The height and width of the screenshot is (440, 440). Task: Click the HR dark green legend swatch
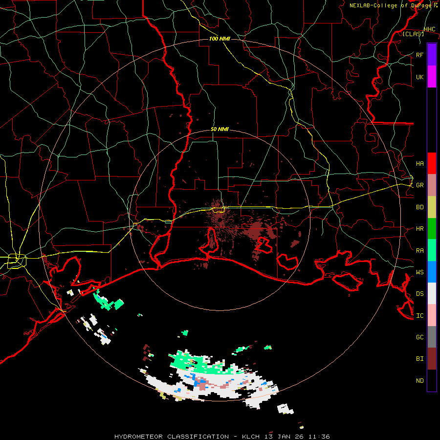point(432,228)
